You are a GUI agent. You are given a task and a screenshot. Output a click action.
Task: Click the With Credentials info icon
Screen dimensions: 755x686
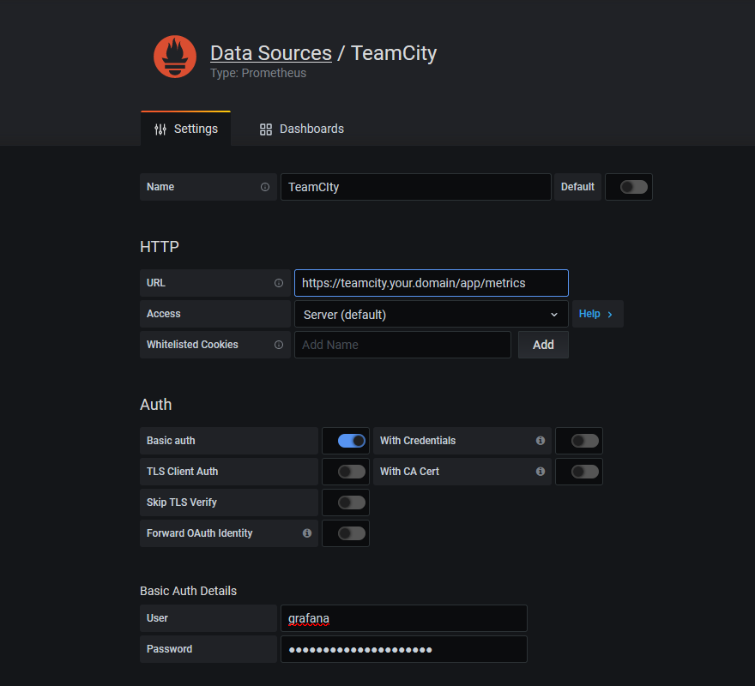(541, 441)
